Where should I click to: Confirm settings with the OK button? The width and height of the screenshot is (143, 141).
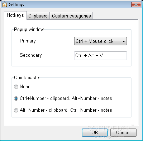click(x=95, y=132)
